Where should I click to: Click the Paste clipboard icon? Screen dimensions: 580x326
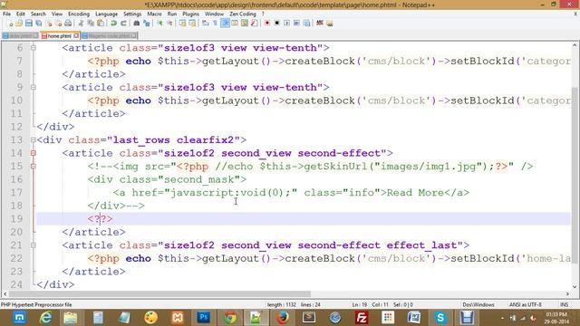(101, 24)
